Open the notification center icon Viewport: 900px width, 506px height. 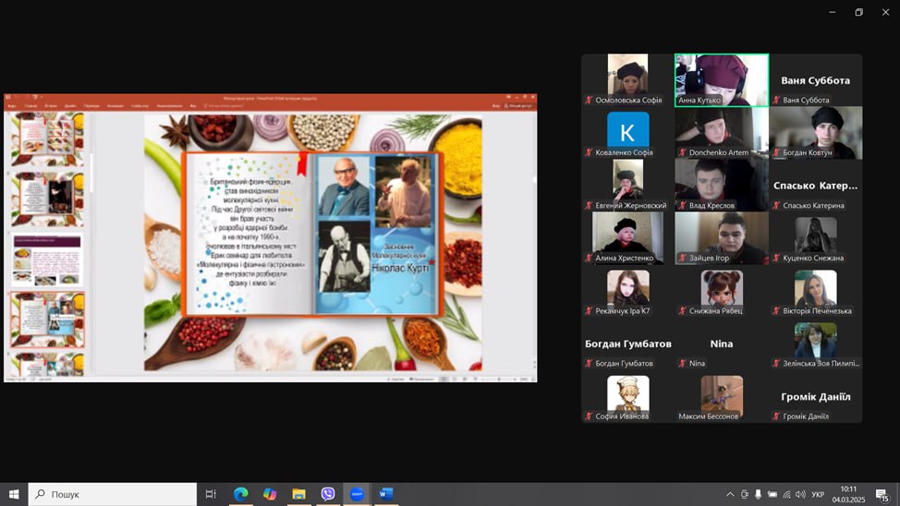pos(882,494)
